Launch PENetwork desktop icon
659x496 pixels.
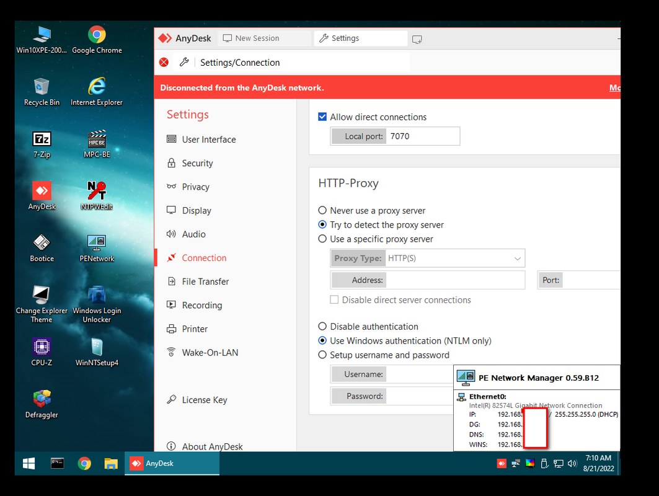(97, 248)
